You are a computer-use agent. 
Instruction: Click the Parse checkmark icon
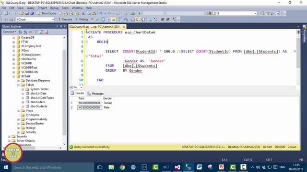(97, 19)
